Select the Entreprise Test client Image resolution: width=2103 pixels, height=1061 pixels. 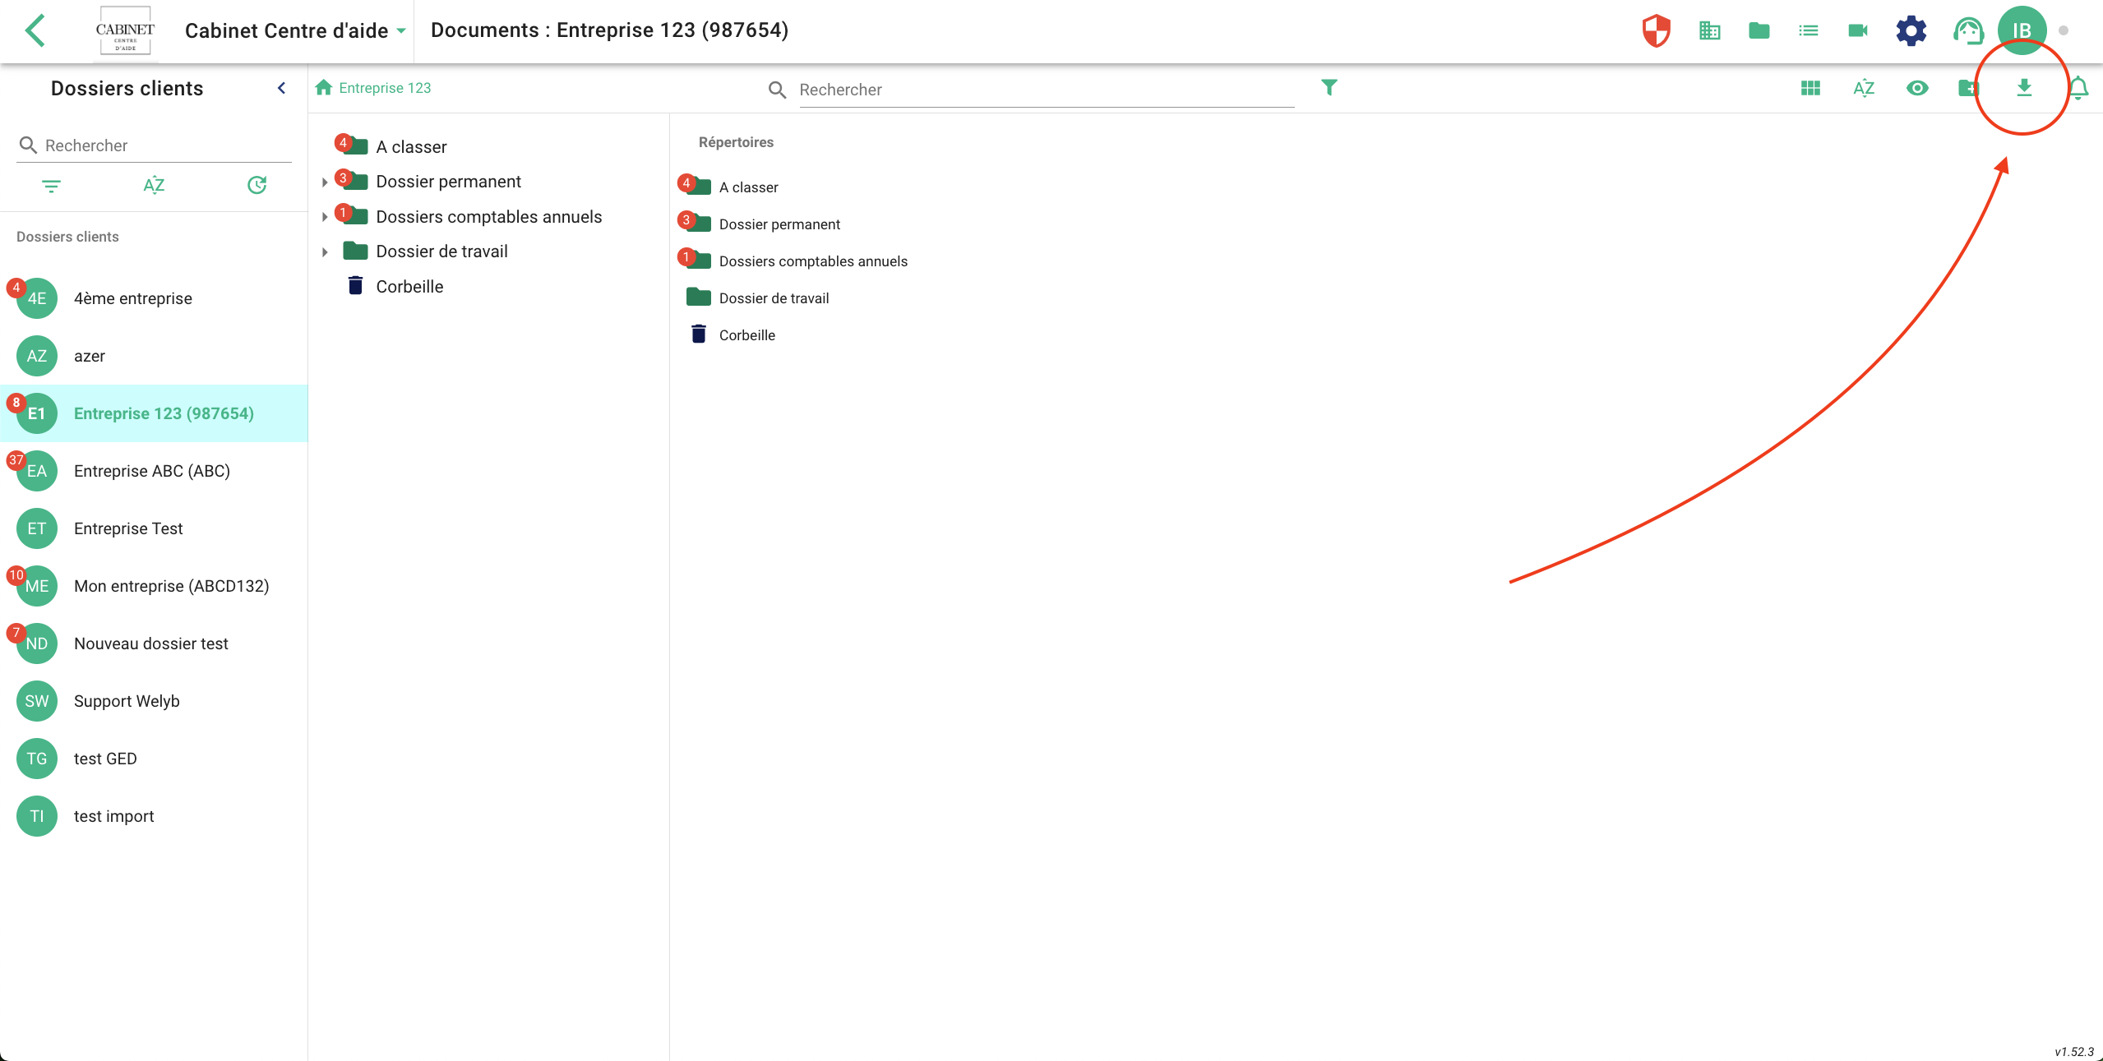click(x=154, y=528)
